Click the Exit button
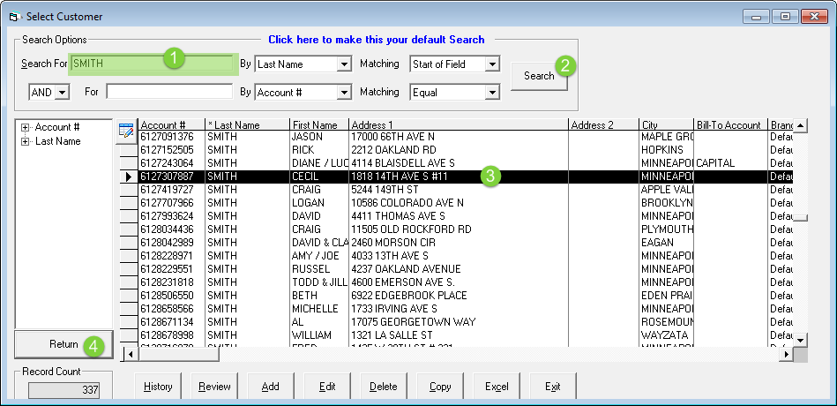Viewport: 837px width, 406px height. coord(553,387)
